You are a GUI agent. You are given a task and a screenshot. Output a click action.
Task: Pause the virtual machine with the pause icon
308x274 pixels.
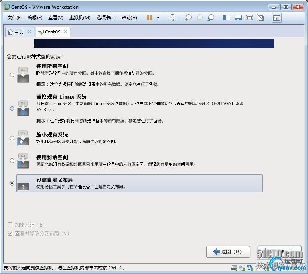(x=149, y=18)
